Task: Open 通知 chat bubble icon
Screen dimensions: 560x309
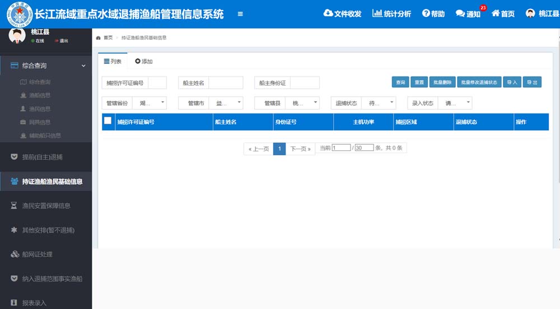Action: point(460,13)
